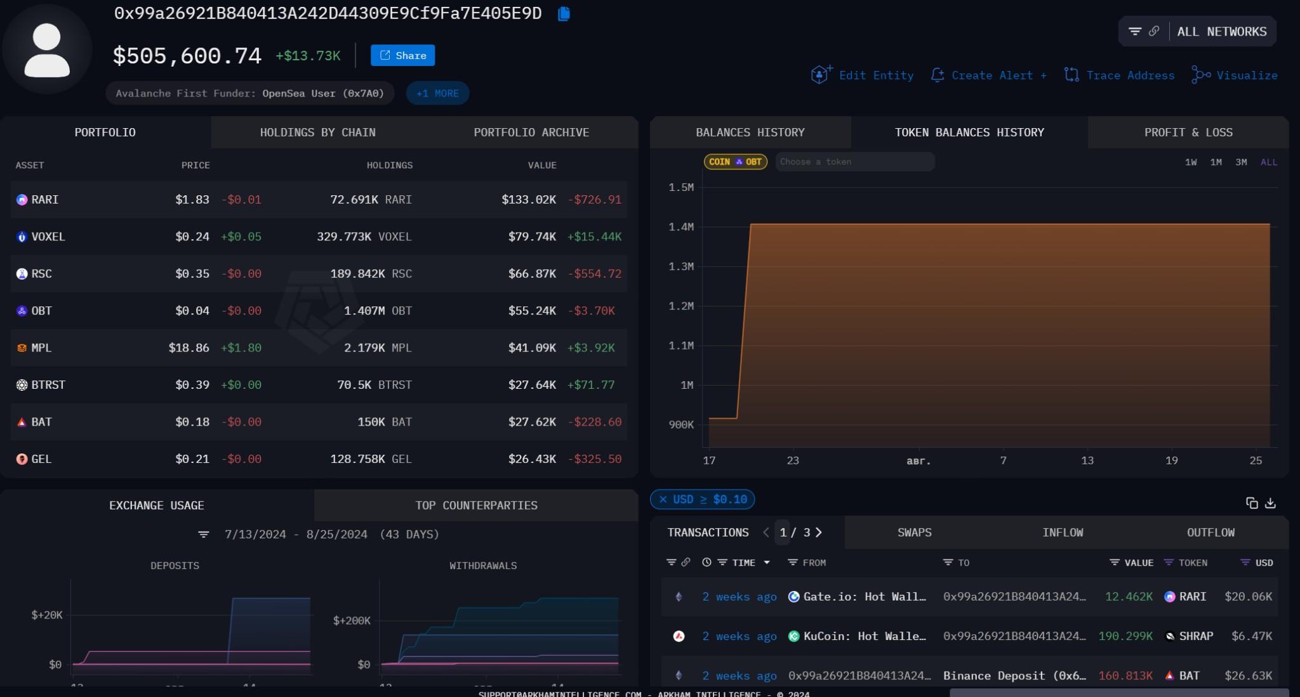Select the TRANSACTIONS tab
1300x697 pixels.
pos(708,533)
